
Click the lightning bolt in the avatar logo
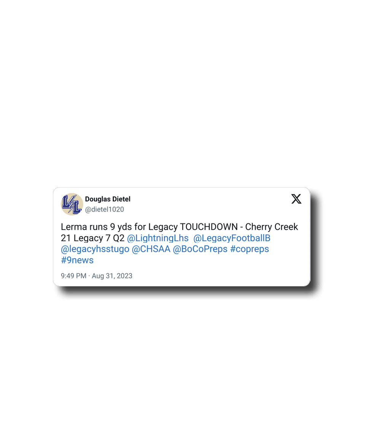pyautogui.click(x=72, y=204)
